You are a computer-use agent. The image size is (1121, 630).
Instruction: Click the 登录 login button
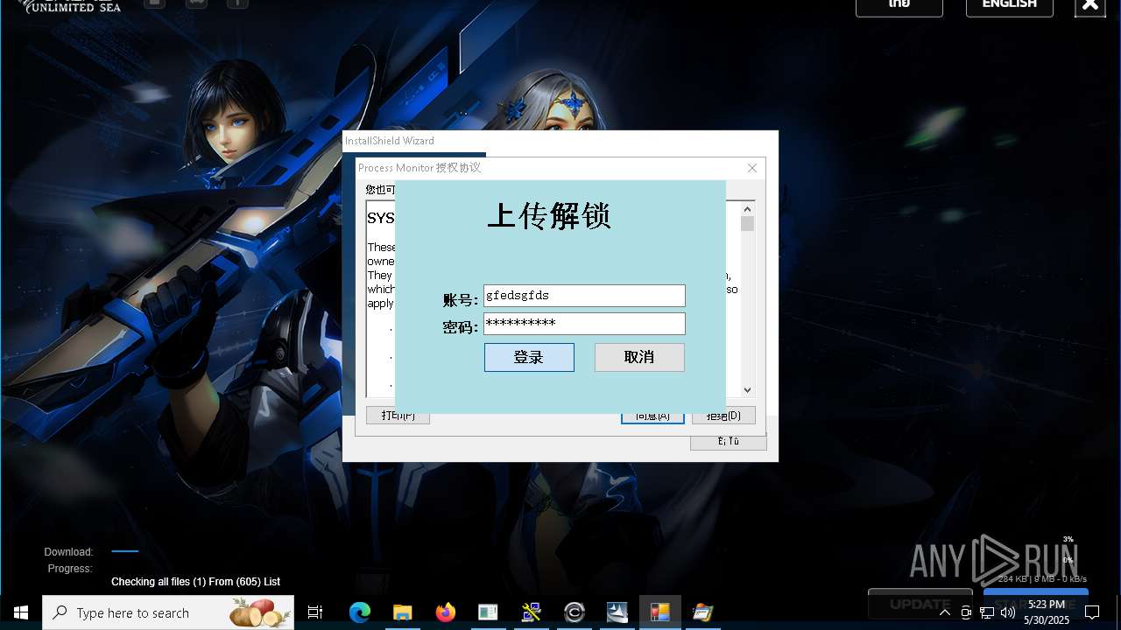pyautogui.click(x=529, y=357)
